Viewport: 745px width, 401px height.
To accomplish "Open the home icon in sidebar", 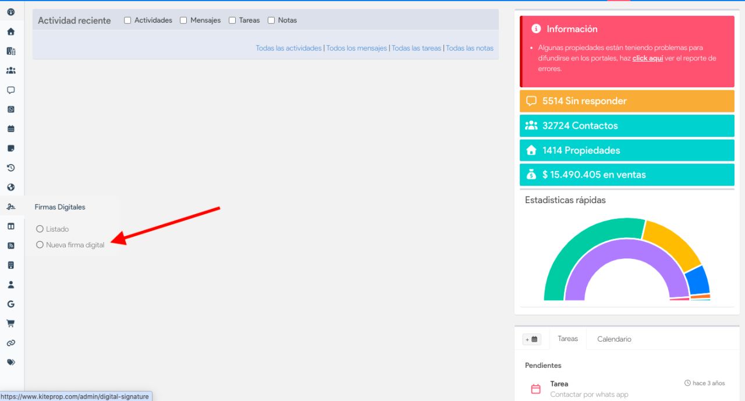I will (x=10, y=31).
